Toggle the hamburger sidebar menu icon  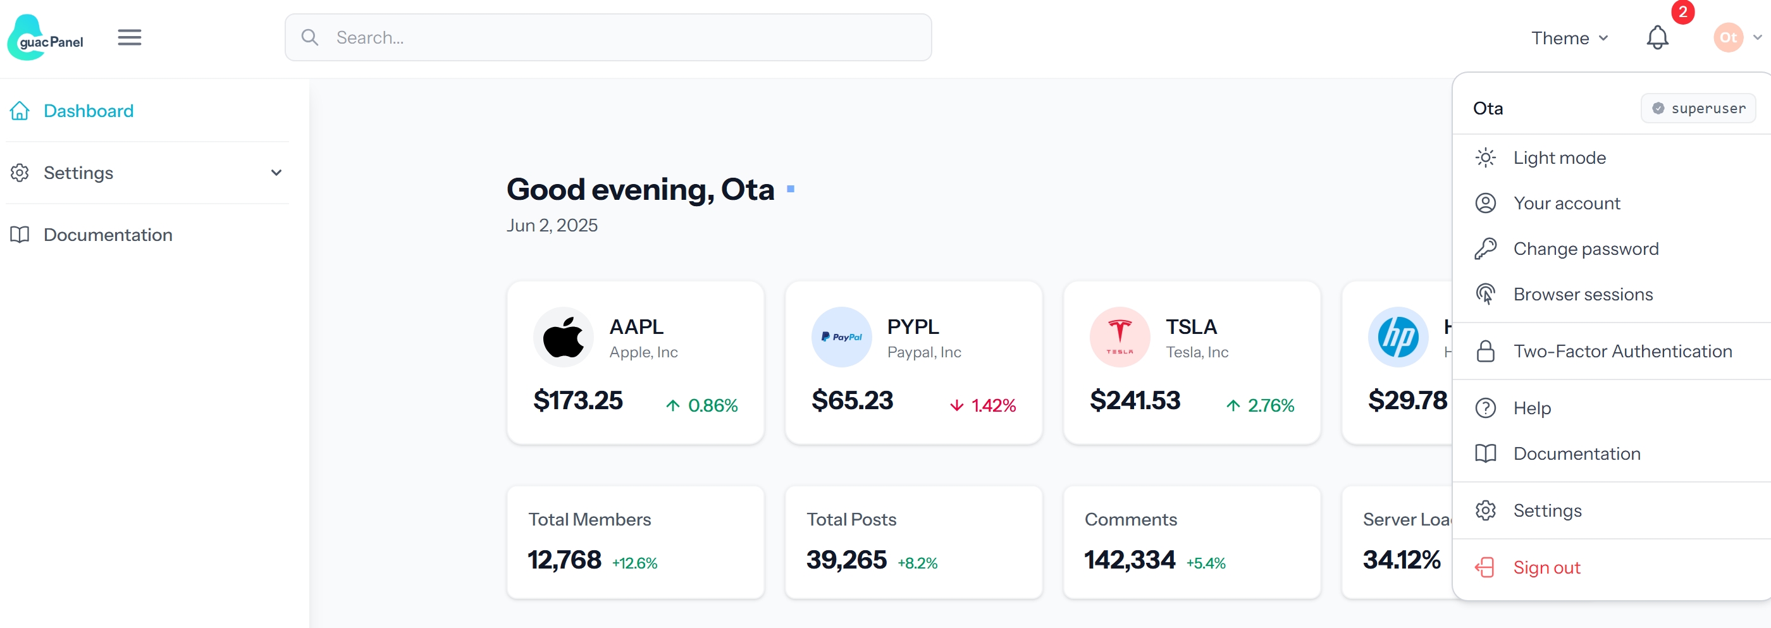129,37
